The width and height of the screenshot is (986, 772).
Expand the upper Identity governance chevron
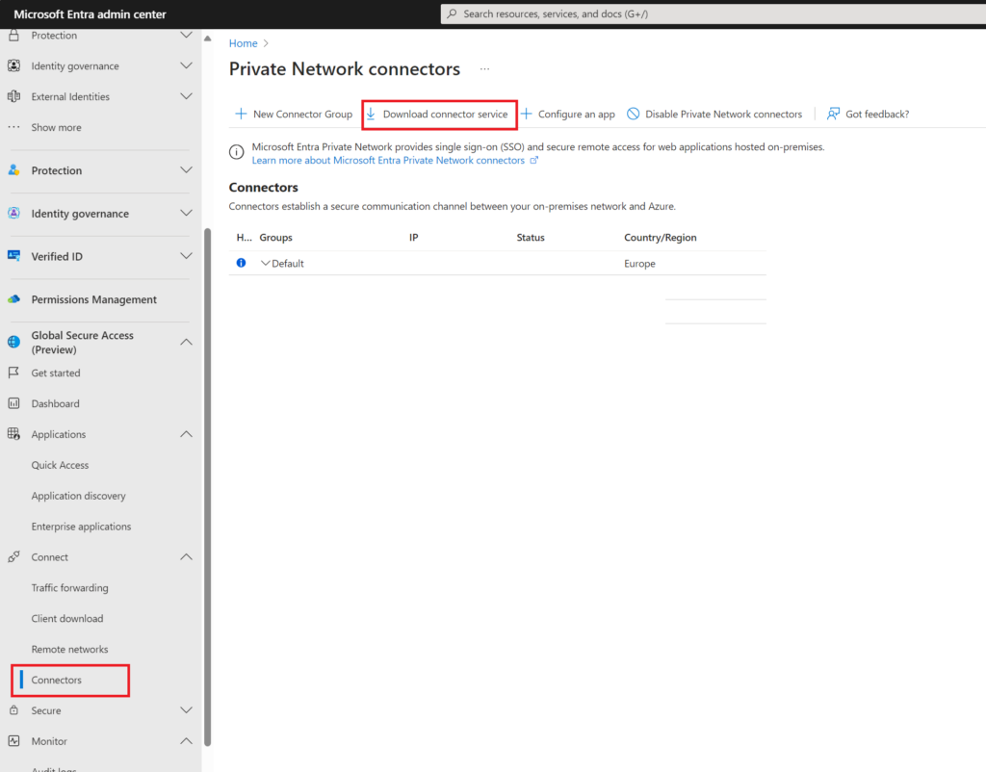tap(186, 65)
